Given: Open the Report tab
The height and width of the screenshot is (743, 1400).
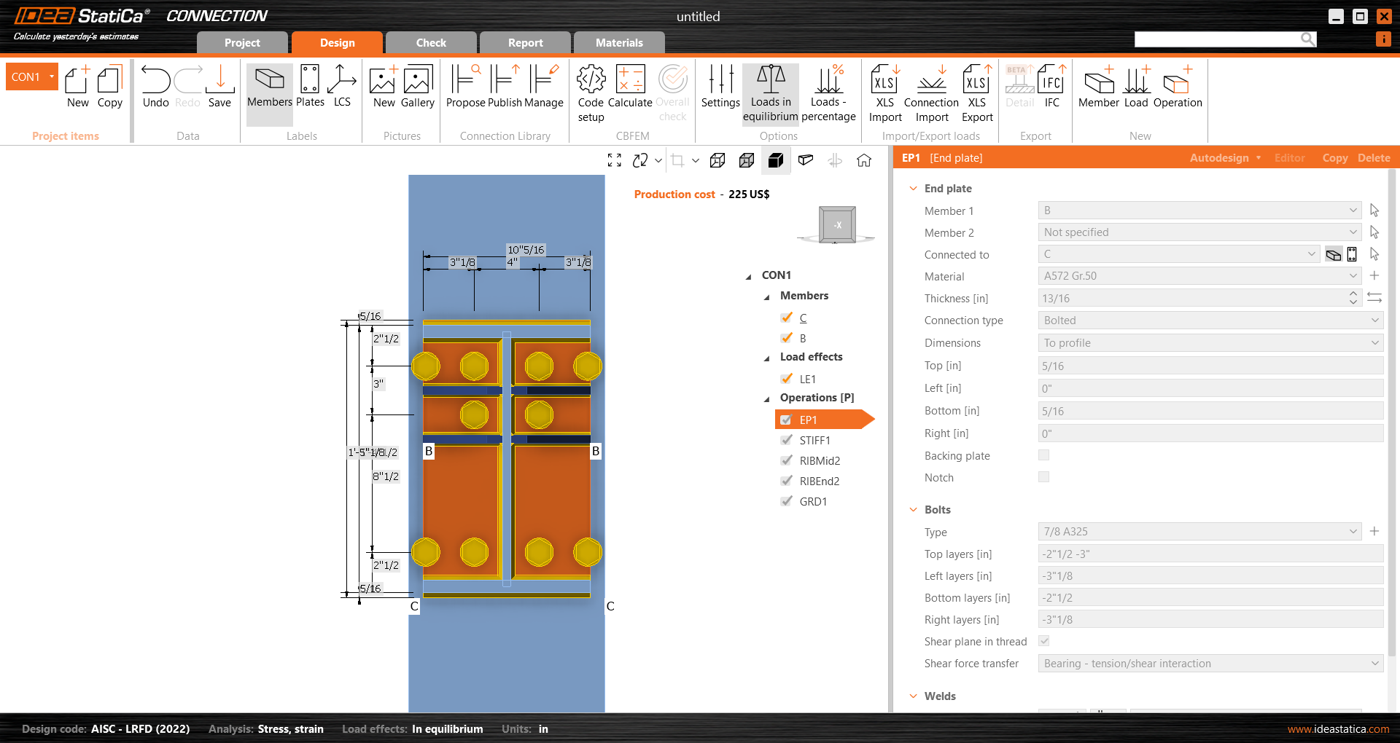Looking at the screenshot, I should tap(525, 43).
